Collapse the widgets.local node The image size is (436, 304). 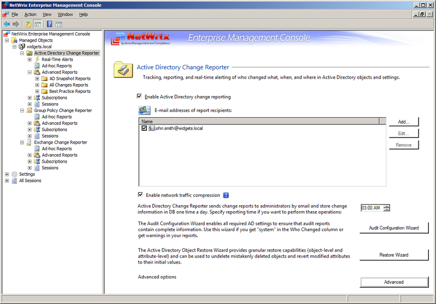coord(15,47)
